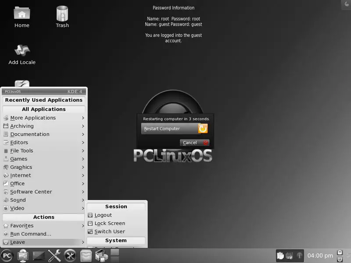351x263 pixels.
Task: Expand the Archiving submenu arrow
Action: pos(83,126)
